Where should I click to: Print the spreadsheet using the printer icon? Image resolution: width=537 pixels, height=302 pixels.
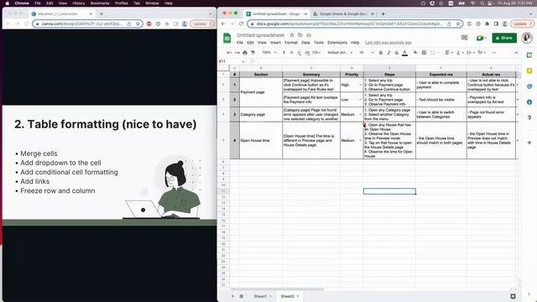tap(245, 53)
